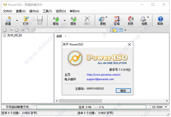Click the PowerISO title bar app icon
The width and height of the screenshot is (171, 117).
5,5
